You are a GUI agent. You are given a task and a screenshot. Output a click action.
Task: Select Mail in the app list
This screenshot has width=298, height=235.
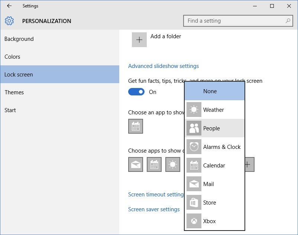pos(209,184)
